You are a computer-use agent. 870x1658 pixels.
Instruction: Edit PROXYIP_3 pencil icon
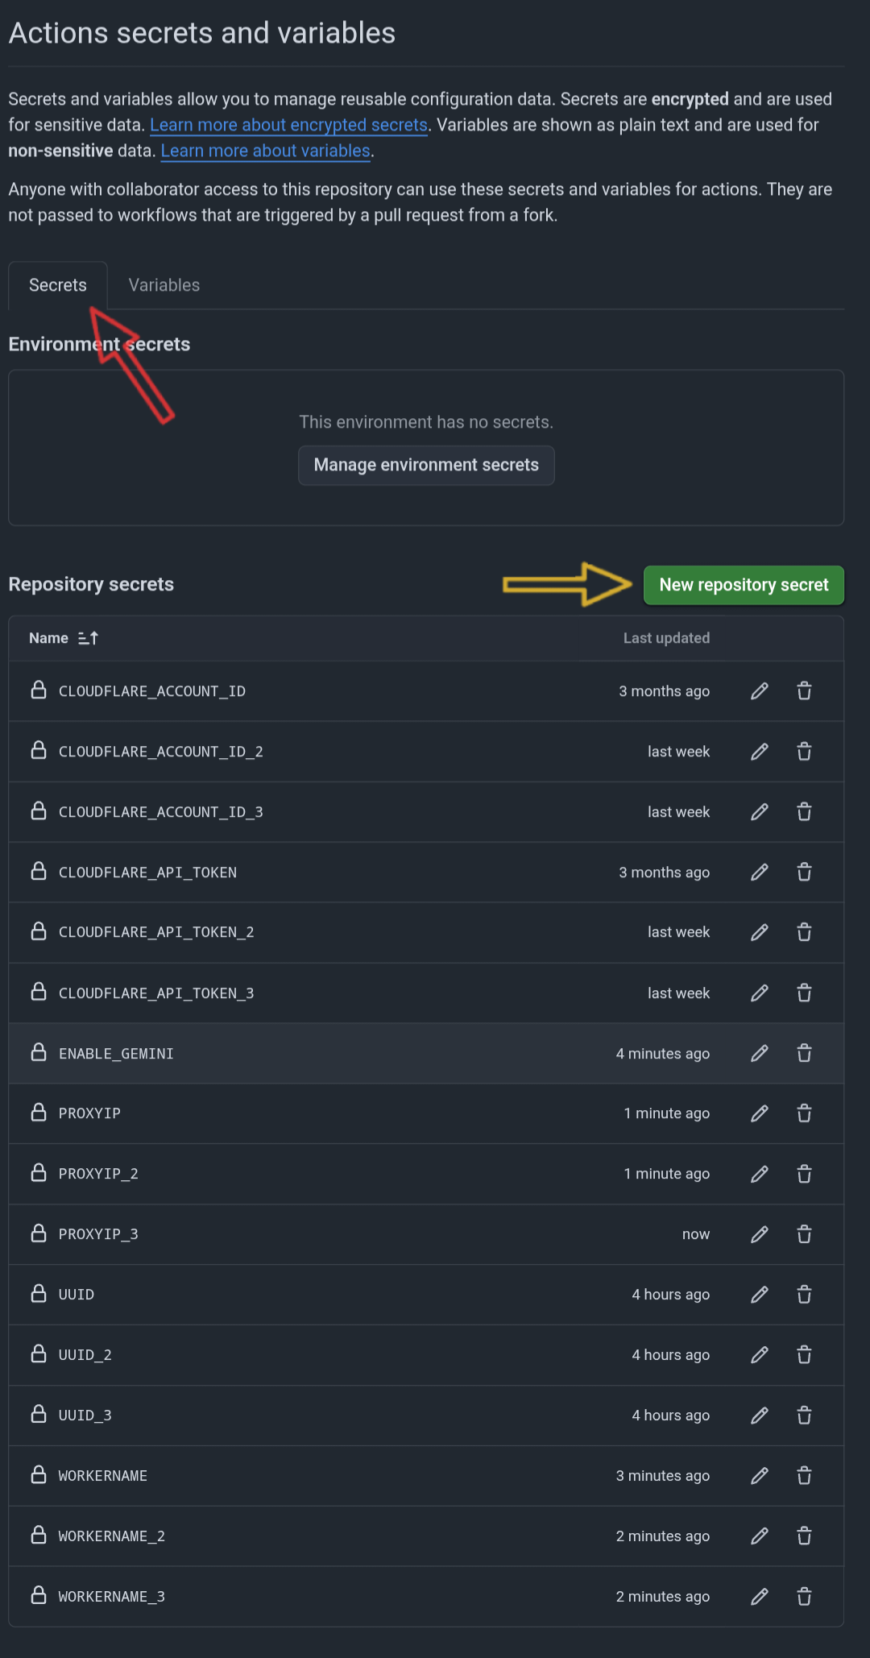tap(760, 1234)
